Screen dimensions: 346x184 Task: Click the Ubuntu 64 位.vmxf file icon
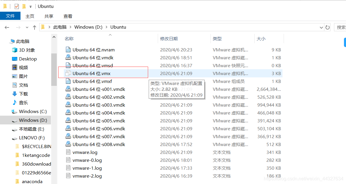(68, 81)
